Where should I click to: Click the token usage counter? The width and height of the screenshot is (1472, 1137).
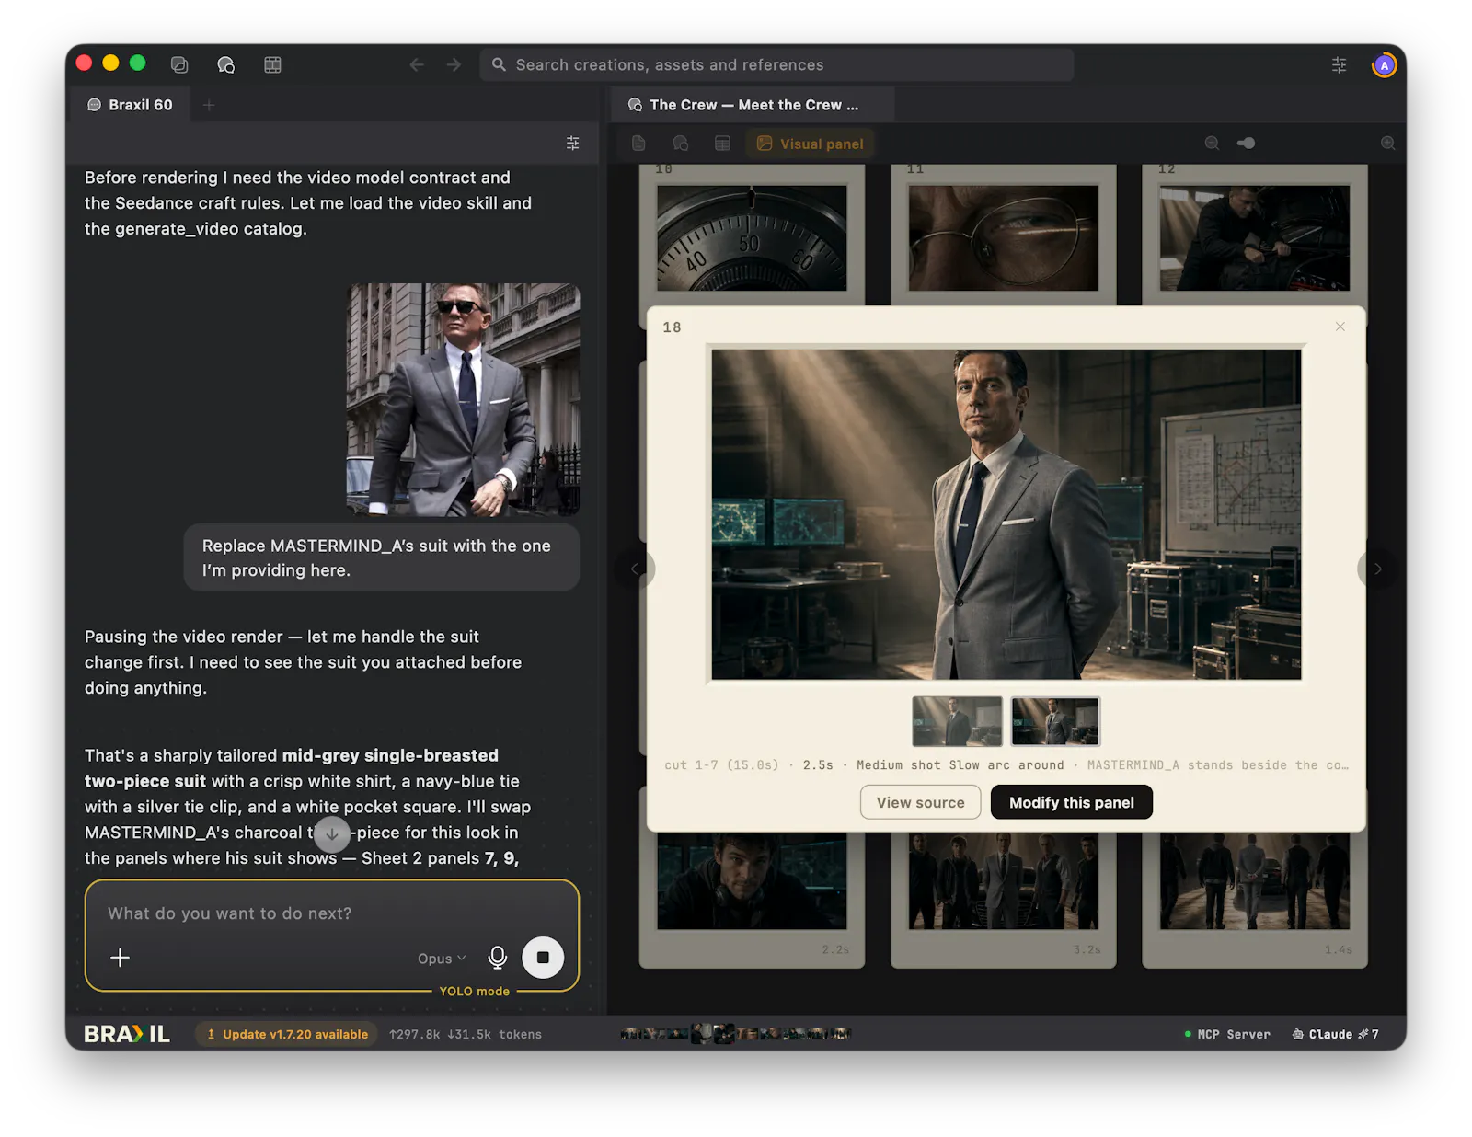click(466, 1034)
